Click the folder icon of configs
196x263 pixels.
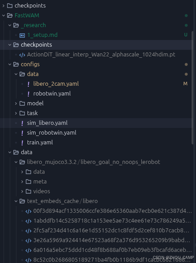(x=16, y=64)
